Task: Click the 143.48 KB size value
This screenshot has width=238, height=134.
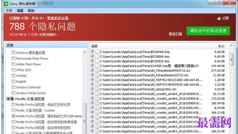Action: 218,66
